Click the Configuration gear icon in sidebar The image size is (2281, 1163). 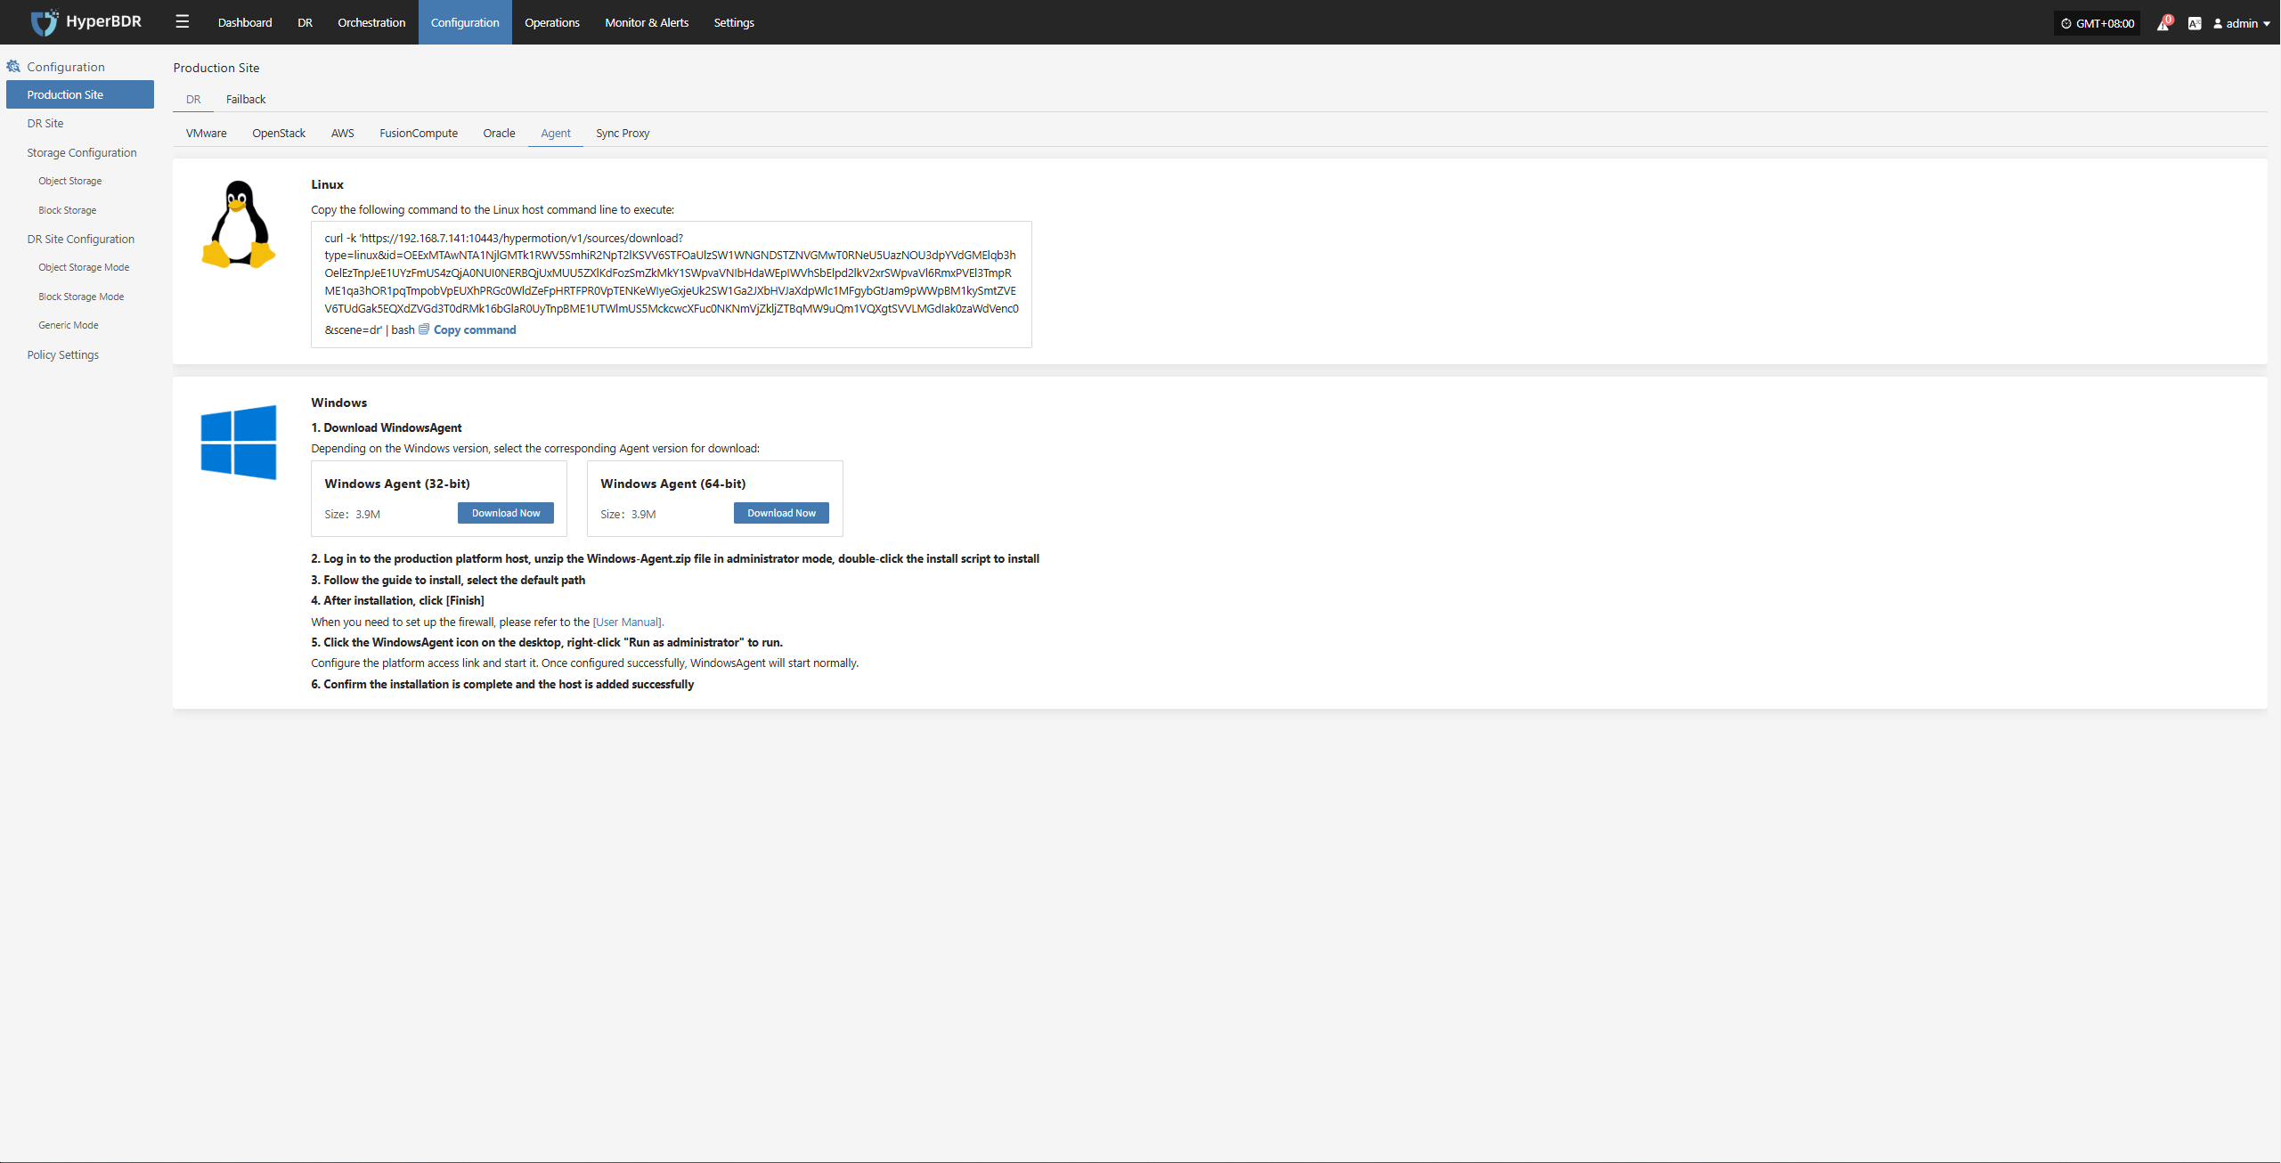point(13,67)
